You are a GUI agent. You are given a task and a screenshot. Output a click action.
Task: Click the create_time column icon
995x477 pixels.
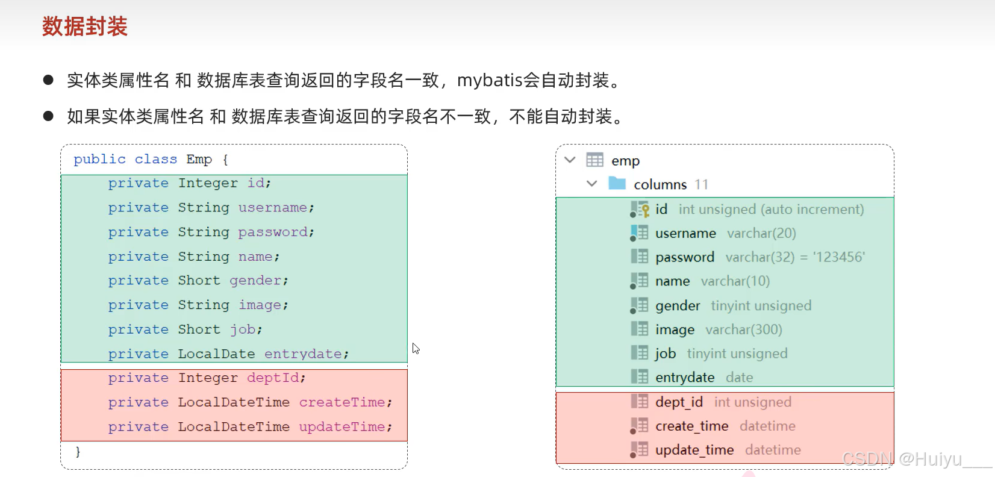point(639,426)
